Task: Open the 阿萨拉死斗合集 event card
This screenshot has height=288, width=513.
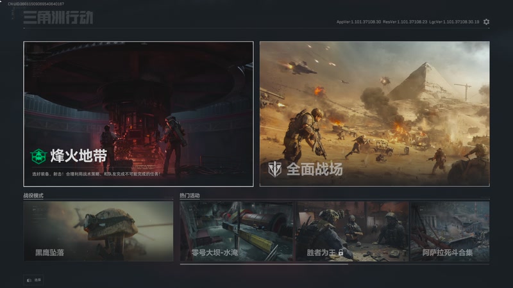Action: coord(450,231)
